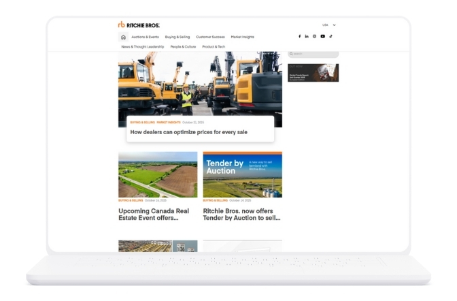Open Buying & Selling menu

[x=177, y=37]
